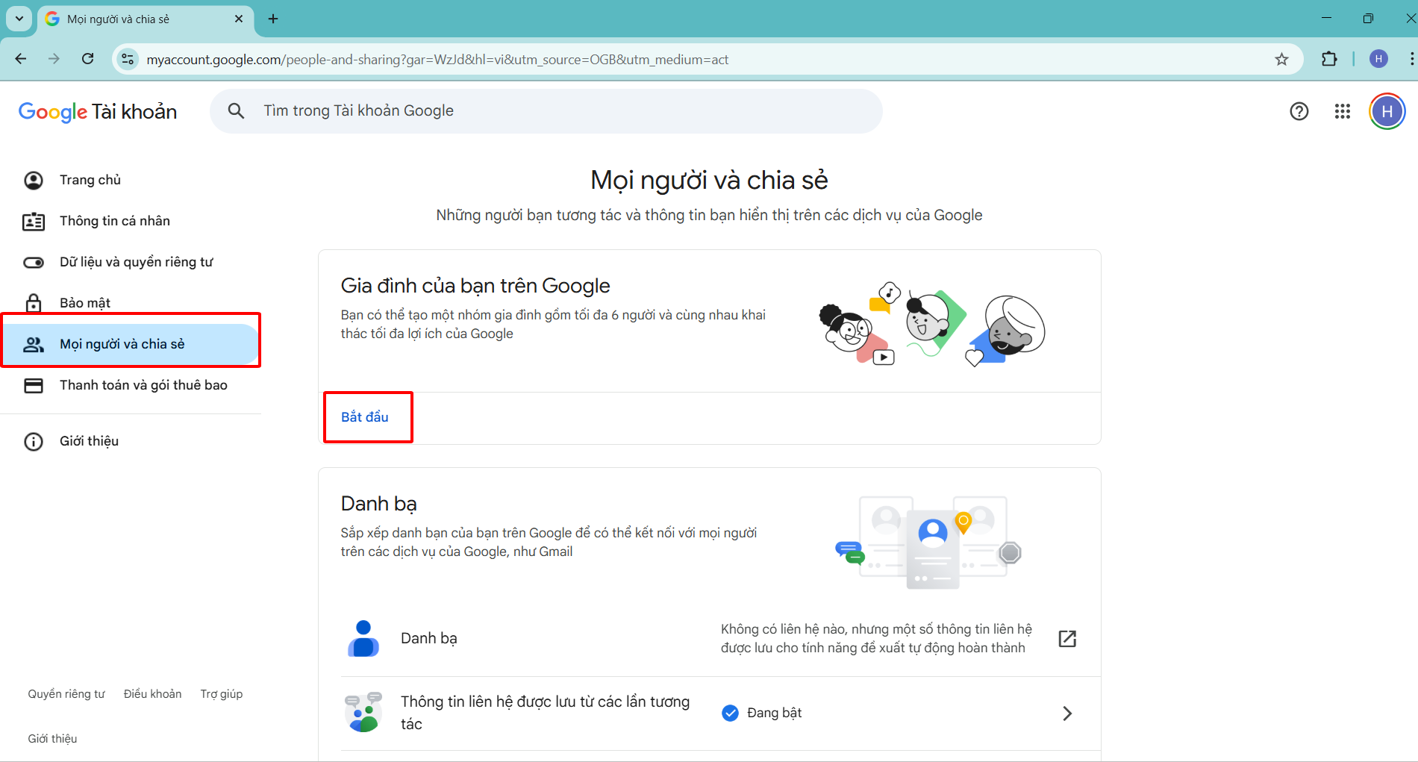Click the blue Danh bạ person icon
This screenshot has height=762, width=1418.
363,639
